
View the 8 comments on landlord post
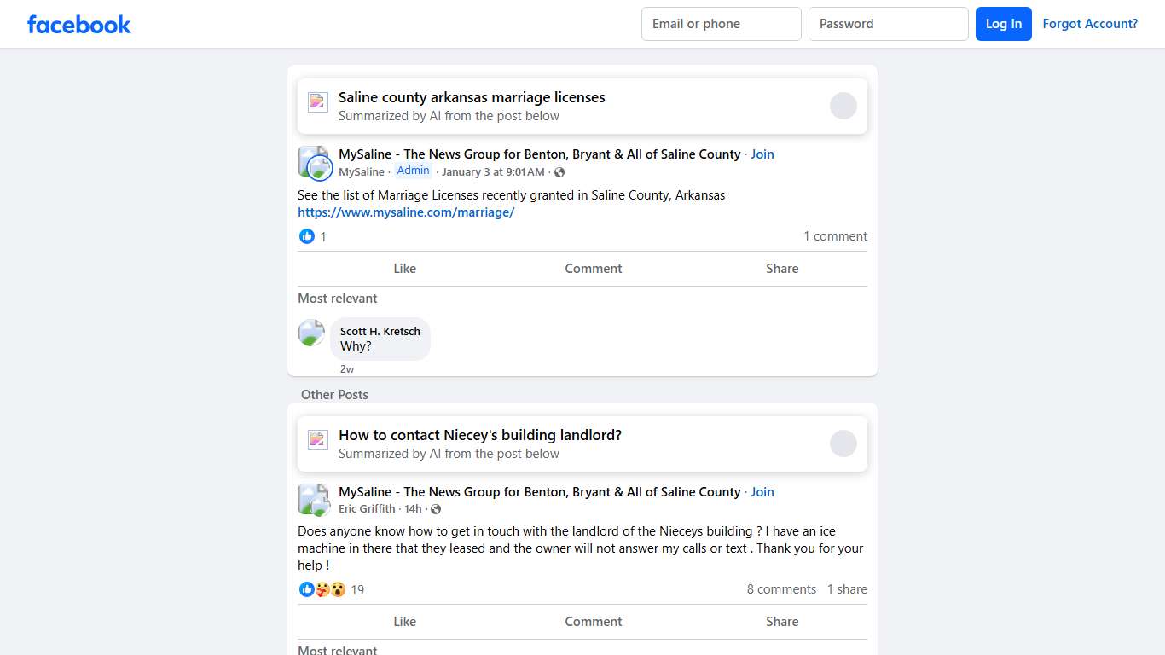pos(781,589)
